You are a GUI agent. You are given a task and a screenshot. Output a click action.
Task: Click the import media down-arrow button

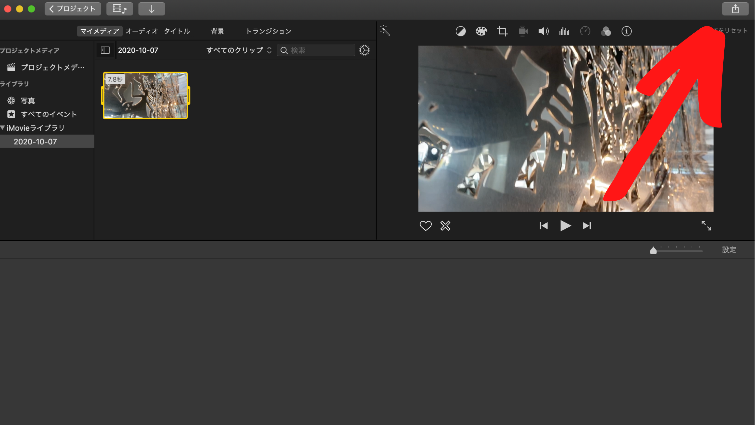pos(152,9)
